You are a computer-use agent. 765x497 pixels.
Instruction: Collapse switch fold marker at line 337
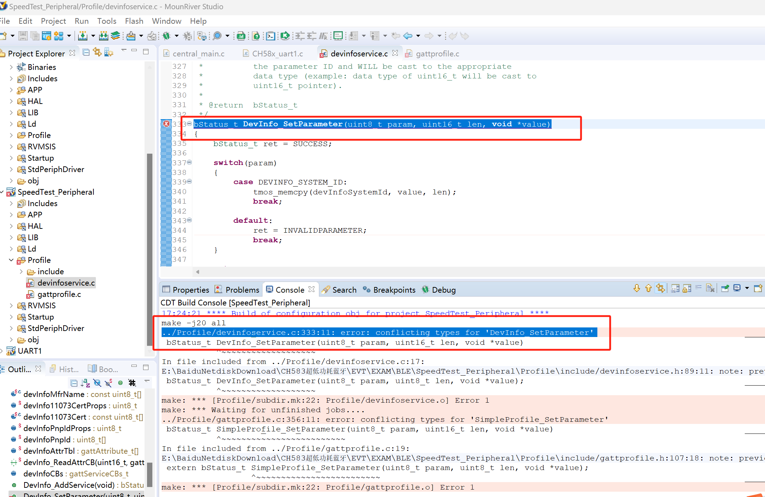click(190, 162)
